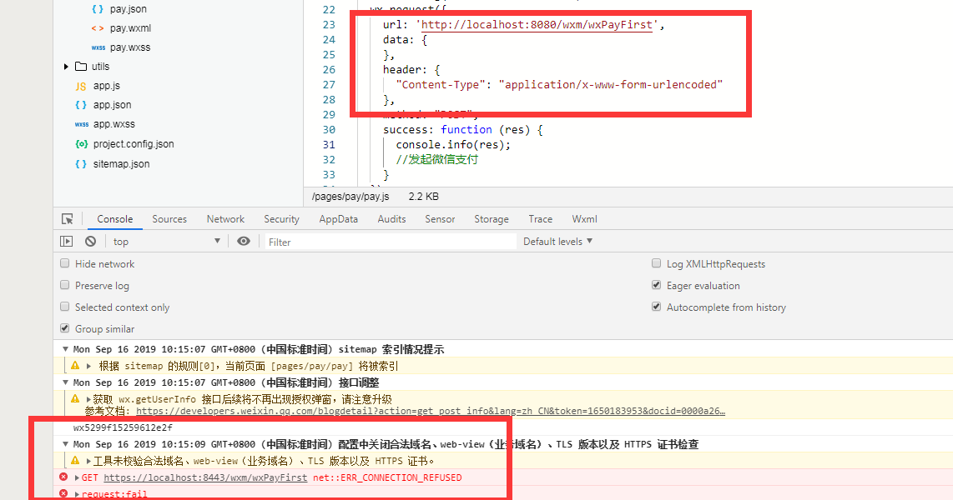Click the braces icon beside sitemap.json
953x500 pixels.
click(81, 164)
